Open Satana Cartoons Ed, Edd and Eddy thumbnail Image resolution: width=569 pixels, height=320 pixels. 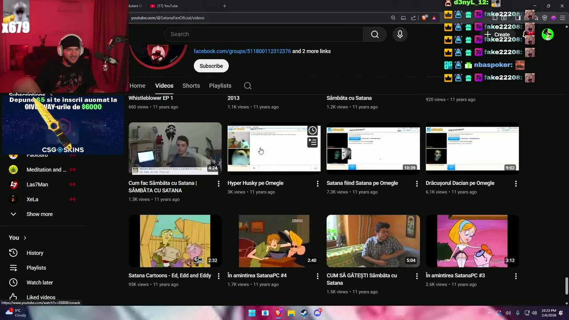pyautogui.click(x=175, y=241)
